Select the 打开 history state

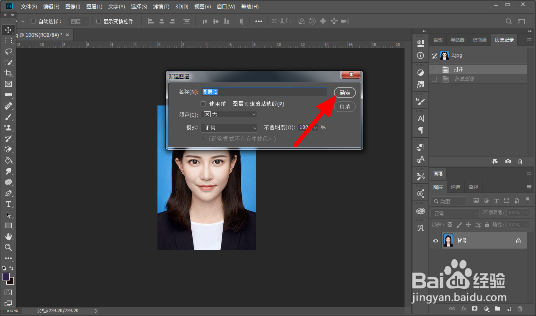478,69
